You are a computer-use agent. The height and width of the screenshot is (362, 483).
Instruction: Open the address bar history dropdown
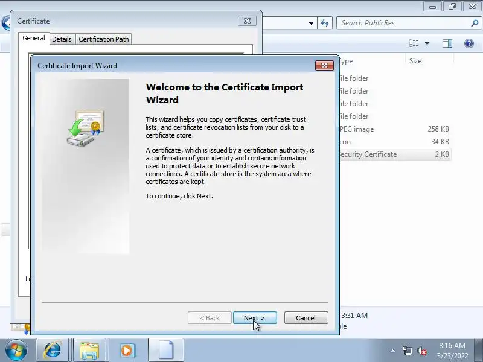coord(311,24)
